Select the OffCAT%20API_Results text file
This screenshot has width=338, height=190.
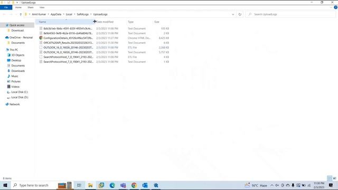coord(68,43)
